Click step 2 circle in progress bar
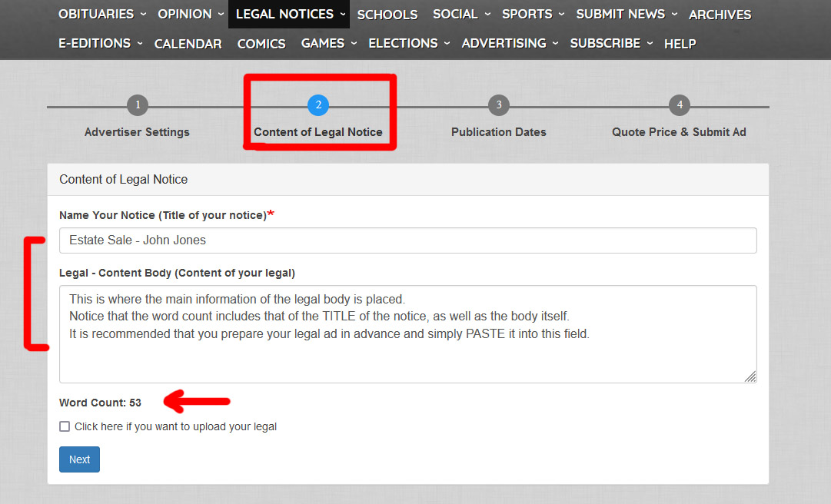831x504 pixels. 318,105
